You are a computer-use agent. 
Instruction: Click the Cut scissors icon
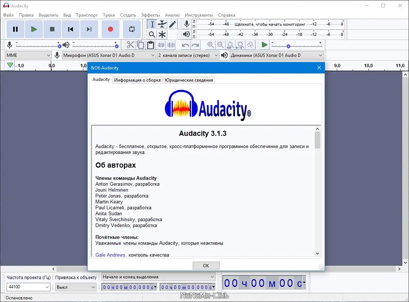click(130, 45)
